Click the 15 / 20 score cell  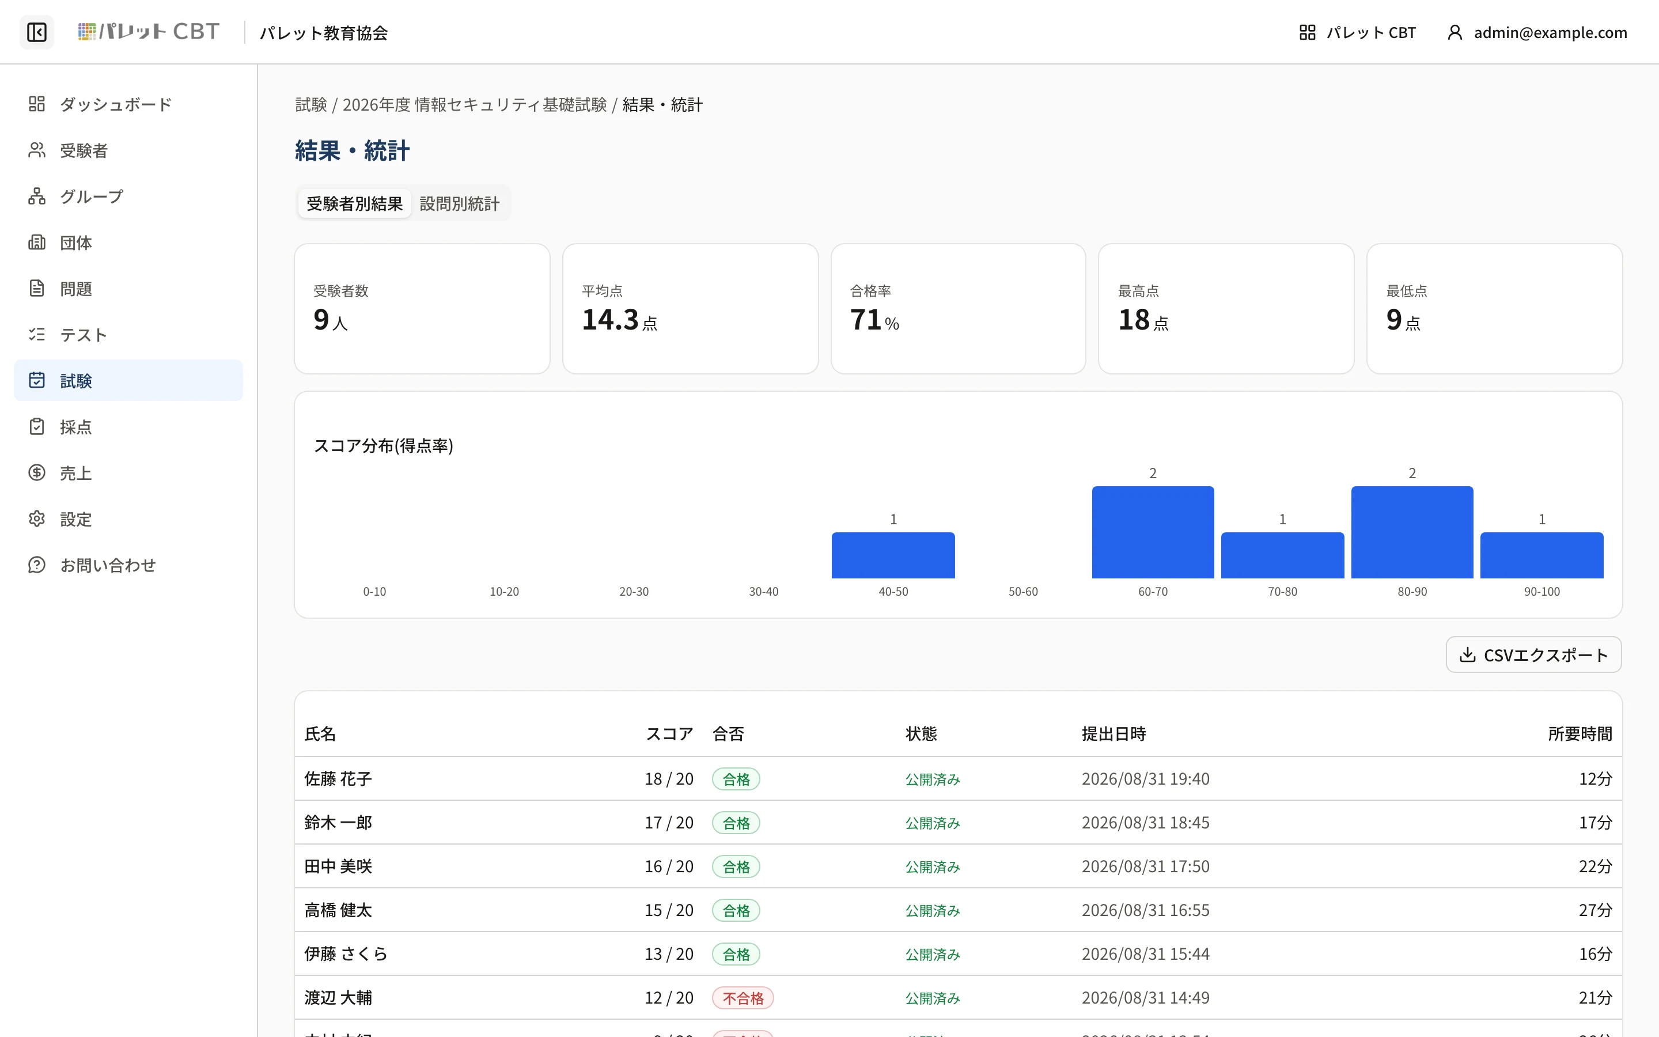(x=668, y=910)
